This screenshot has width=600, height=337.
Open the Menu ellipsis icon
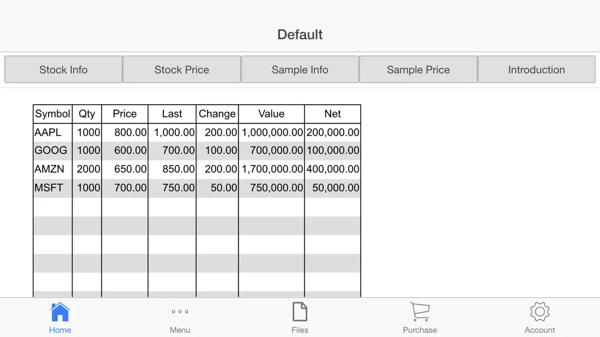[180, 312]
